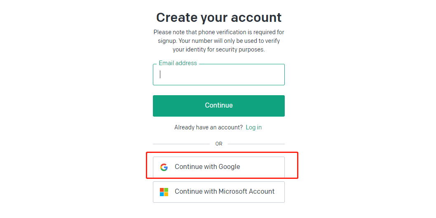Screen dimensions: 436x218
Task: Click the 'Email address' floating label
Action: coord(178,63)
